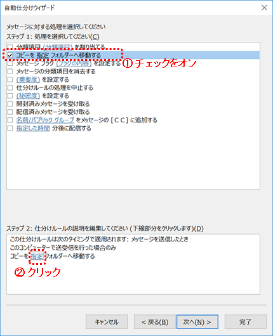
Task: Open the 名前/パブリック グループ link
Action: 45,120
